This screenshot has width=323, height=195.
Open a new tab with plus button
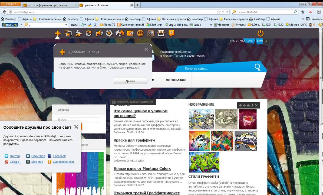click(137, 5)
